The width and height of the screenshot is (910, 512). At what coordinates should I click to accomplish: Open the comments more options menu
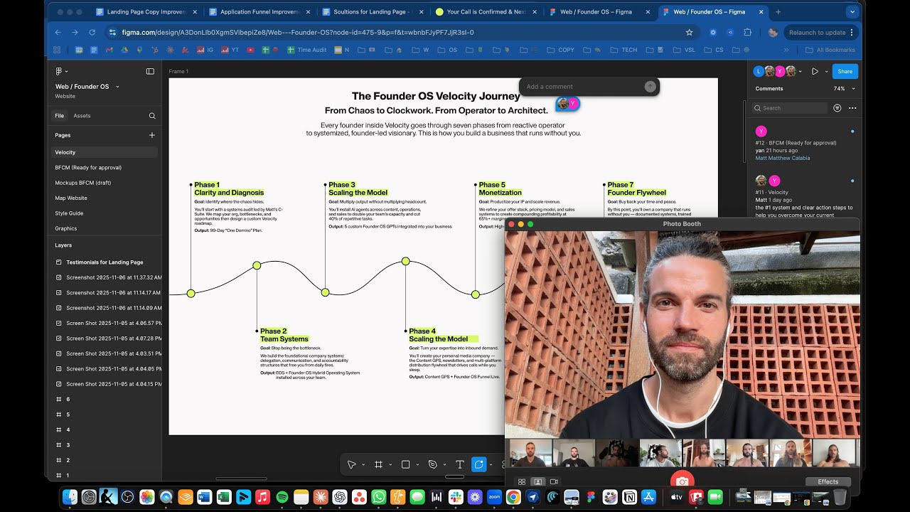click(x=852, y=108)
